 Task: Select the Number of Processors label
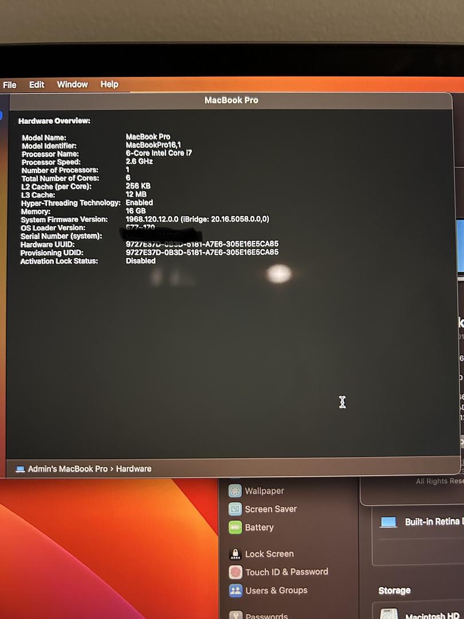[60, 170]
